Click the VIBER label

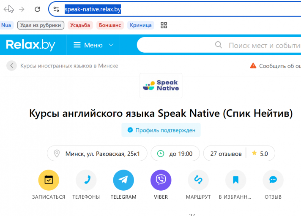point(161,197)
